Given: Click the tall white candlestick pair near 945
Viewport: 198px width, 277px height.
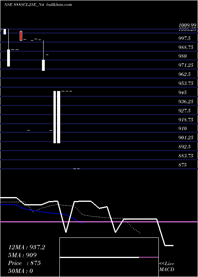Looking at the screenshot, I should point(57,117).
